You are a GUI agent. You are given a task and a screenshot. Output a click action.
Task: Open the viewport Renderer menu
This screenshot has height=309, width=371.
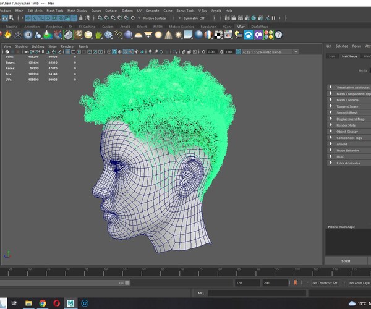click(x=67, y=46)
